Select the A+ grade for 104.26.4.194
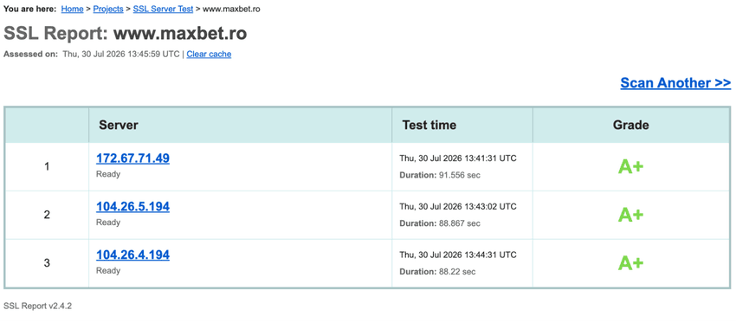 pos(630,263)
